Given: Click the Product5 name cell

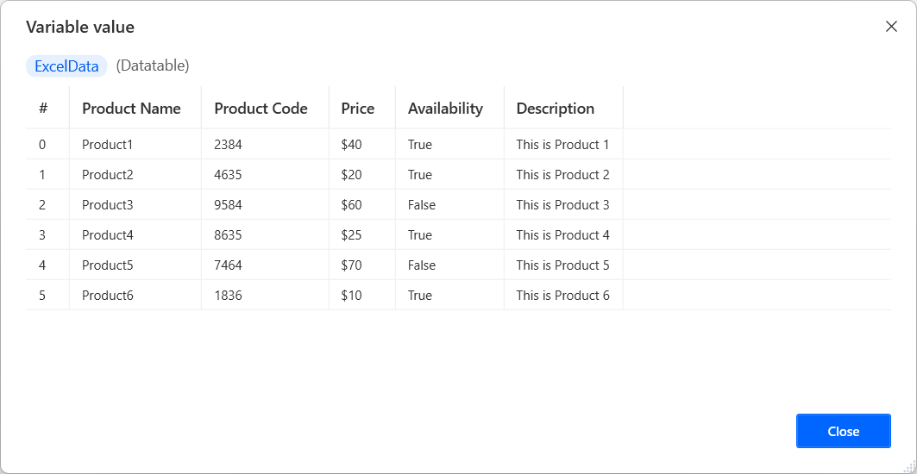Looking at the screenshot, I should pyautogui.click(x=108, y=265).
